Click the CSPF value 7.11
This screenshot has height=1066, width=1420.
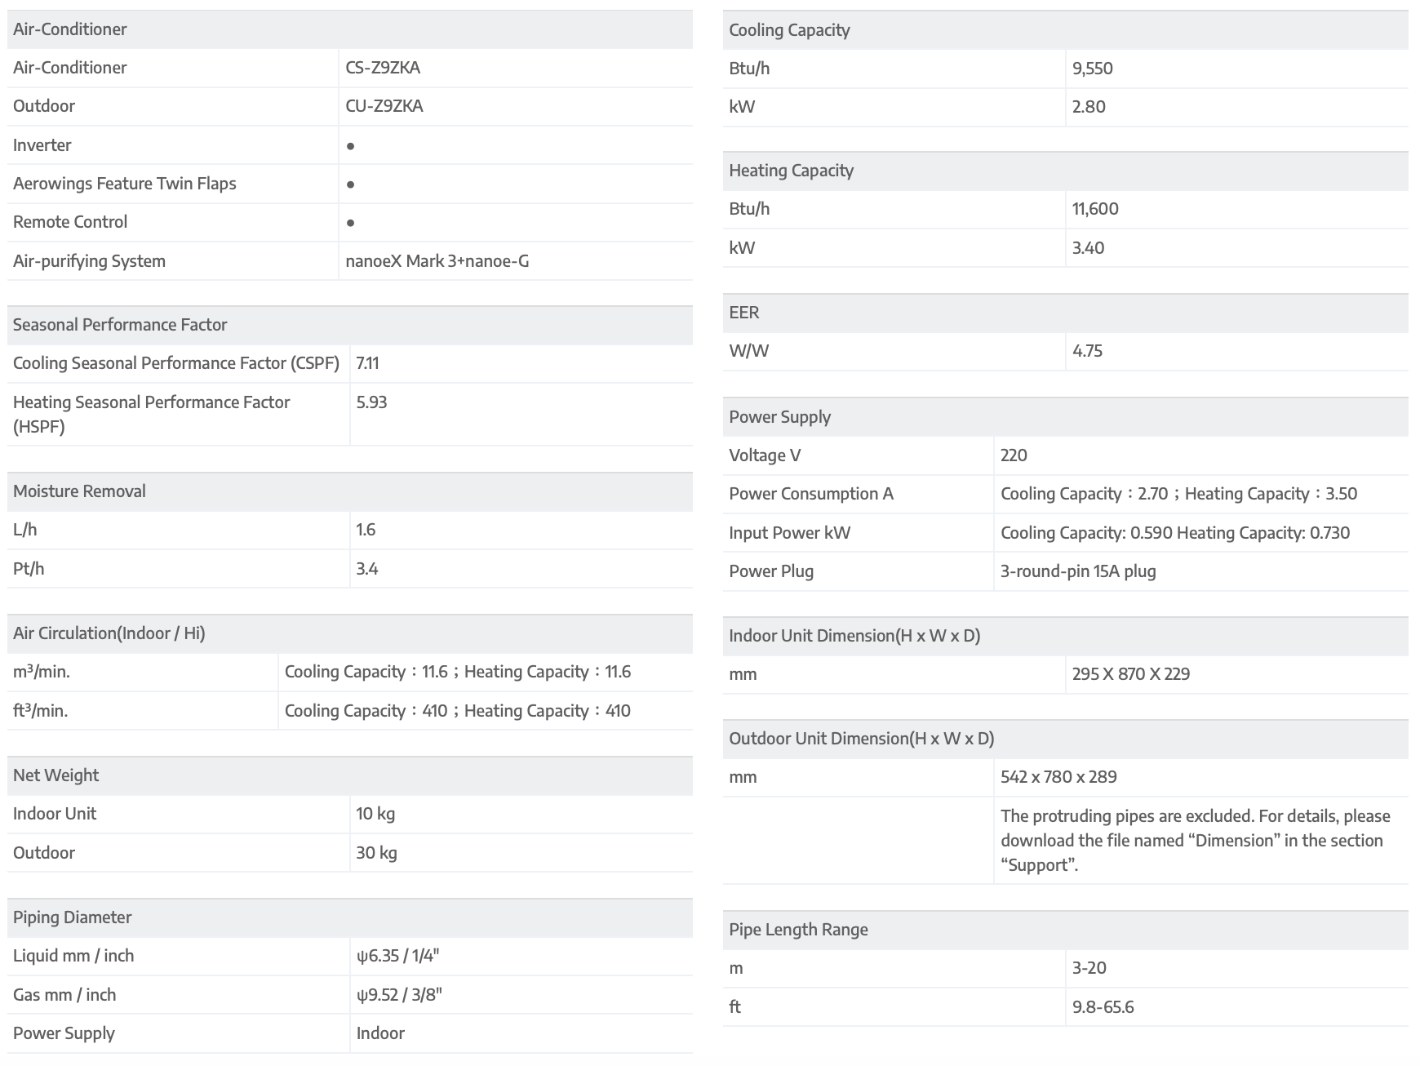click(x=368, y=363)
